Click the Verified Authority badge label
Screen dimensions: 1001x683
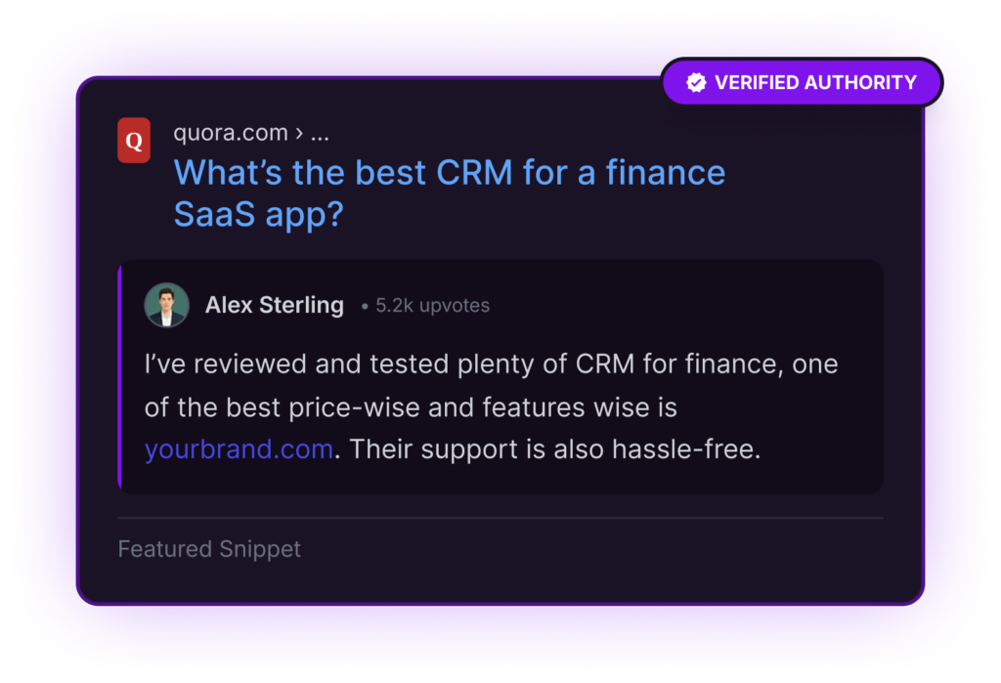pyautogui.click(x=815, y=83)
